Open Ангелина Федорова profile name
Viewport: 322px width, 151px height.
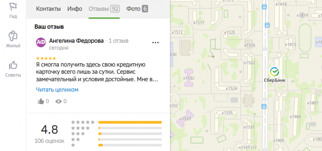pyautogui.click(x=76, y=41)
